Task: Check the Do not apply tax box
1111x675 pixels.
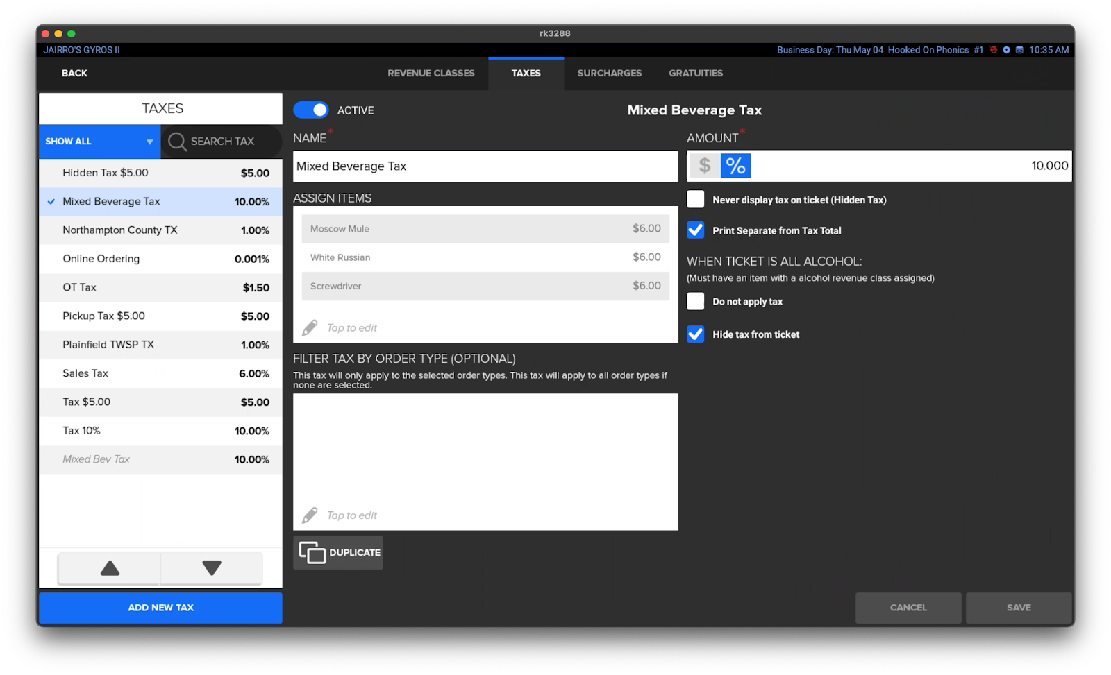Action: coord(695,301)
